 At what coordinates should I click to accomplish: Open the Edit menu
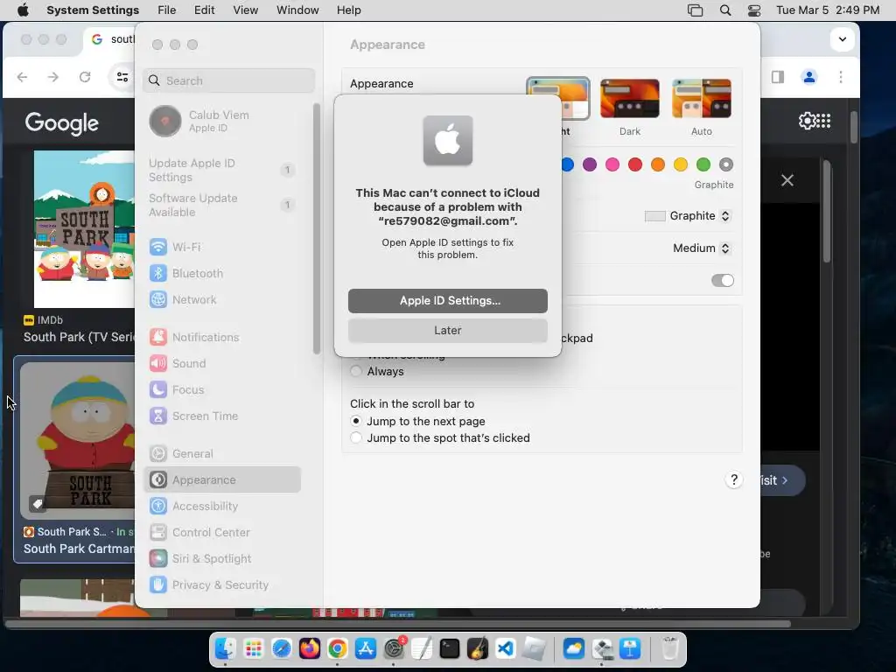tap(204, 10)
